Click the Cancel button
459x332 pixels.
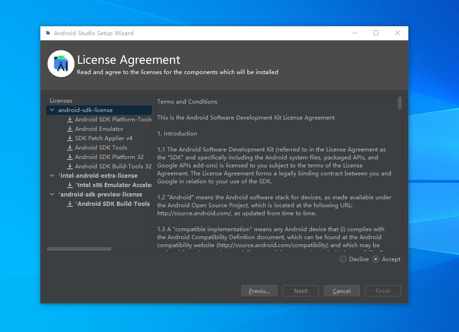pos(342,291)
